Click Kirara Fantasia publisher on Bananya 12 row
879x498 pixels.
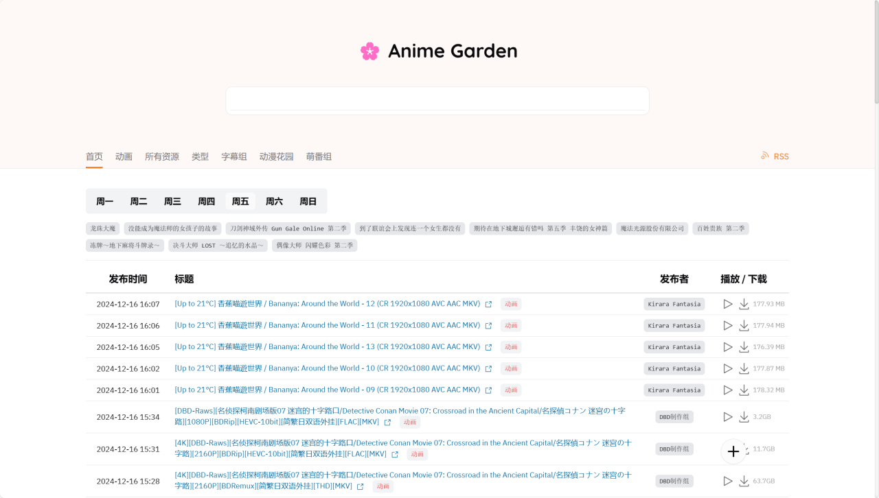(x=674, y=304)
